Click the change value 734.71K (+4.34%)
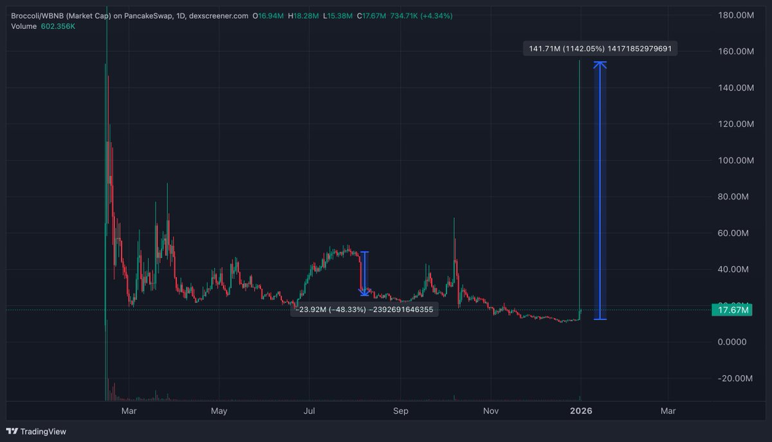This screenshot has width=772, height=442. click(x=421, y=15)
